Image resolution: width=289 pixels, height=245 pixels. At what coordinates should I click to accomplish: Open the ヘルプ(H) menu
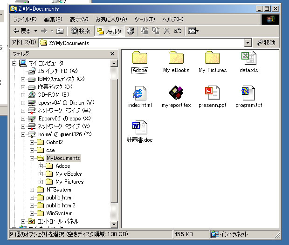coord(172,20)
